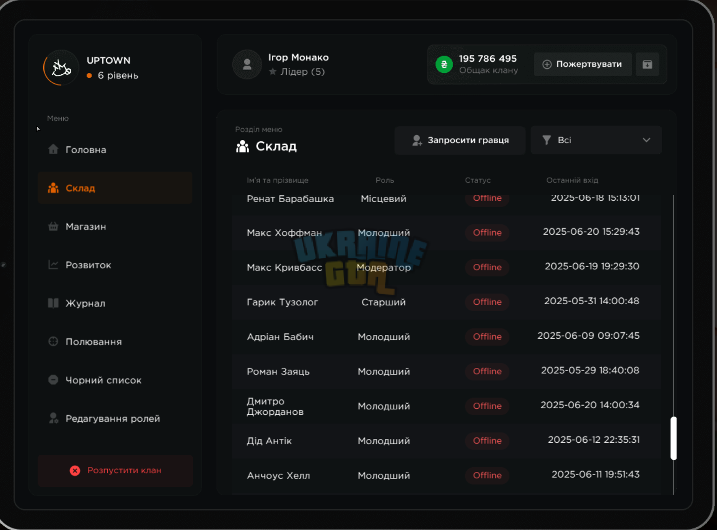Click the Offline badge for Роман Заяць
Screen dimensions: 717x530
point(487,371)
